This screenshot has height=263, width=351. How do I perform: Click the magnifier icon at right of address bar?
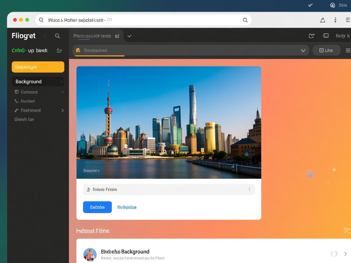click(x=245, y=20)
